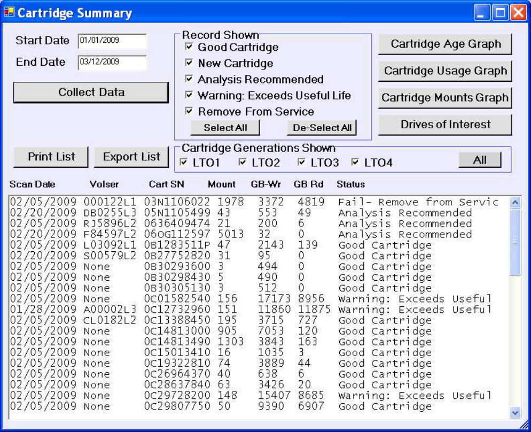Click the Export List button

pos(131,157)
